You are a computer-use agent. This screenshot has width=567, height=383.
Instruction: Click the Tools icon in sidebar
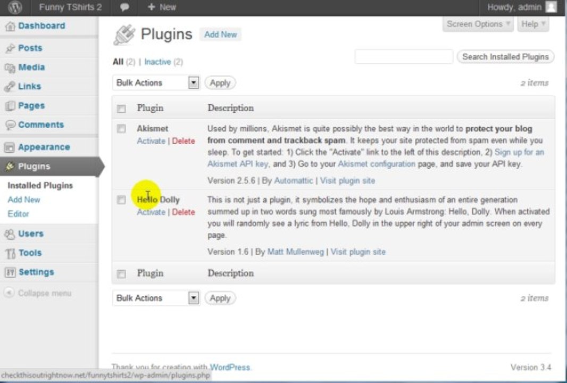(x=10, y=253)
